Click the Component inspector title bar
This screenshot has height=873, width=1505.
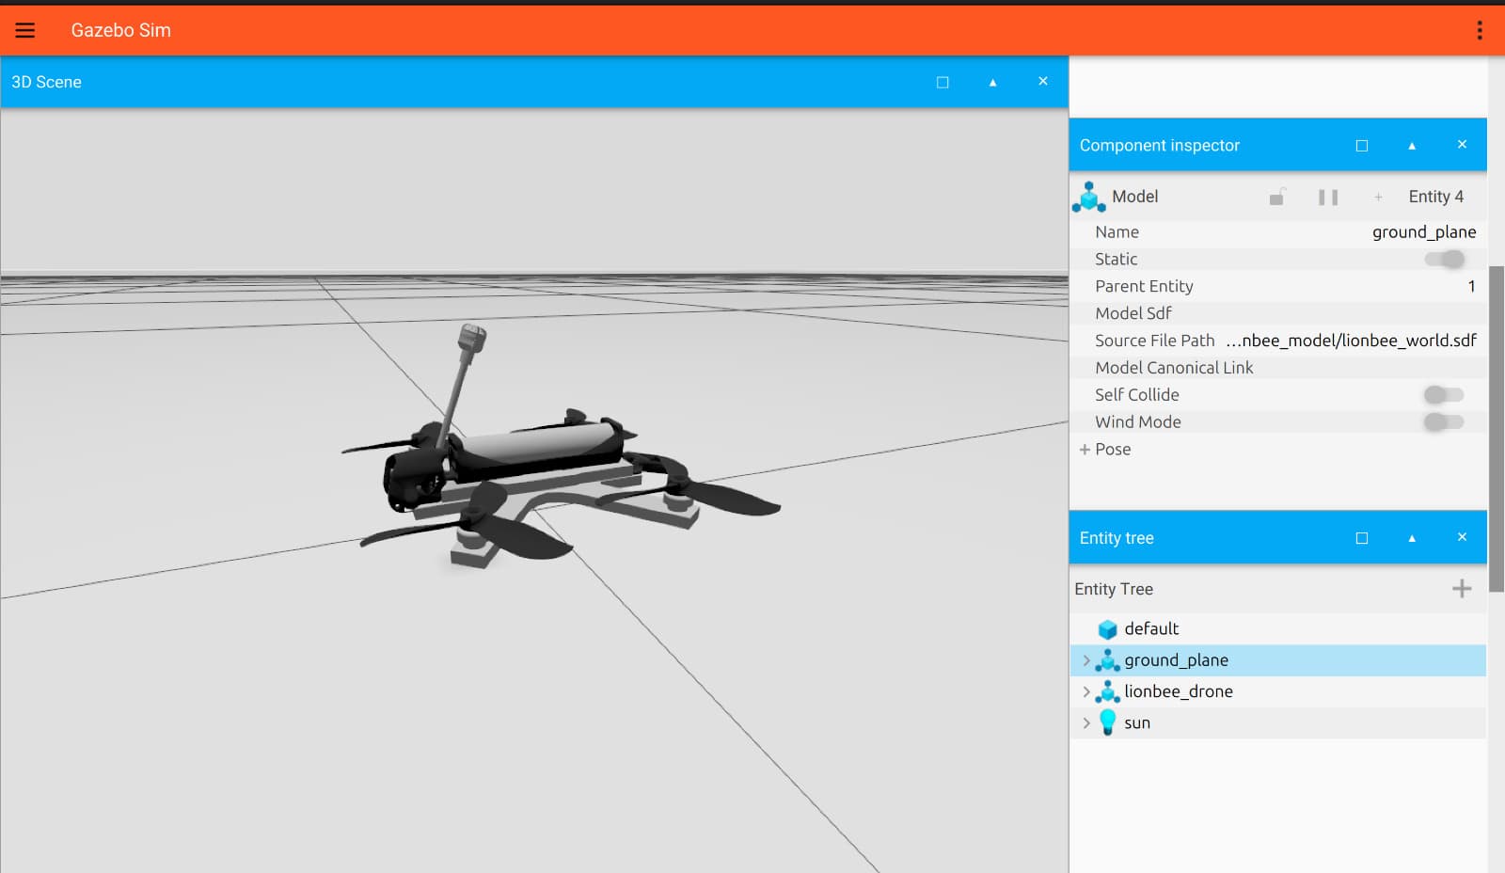coord(1278,145)
